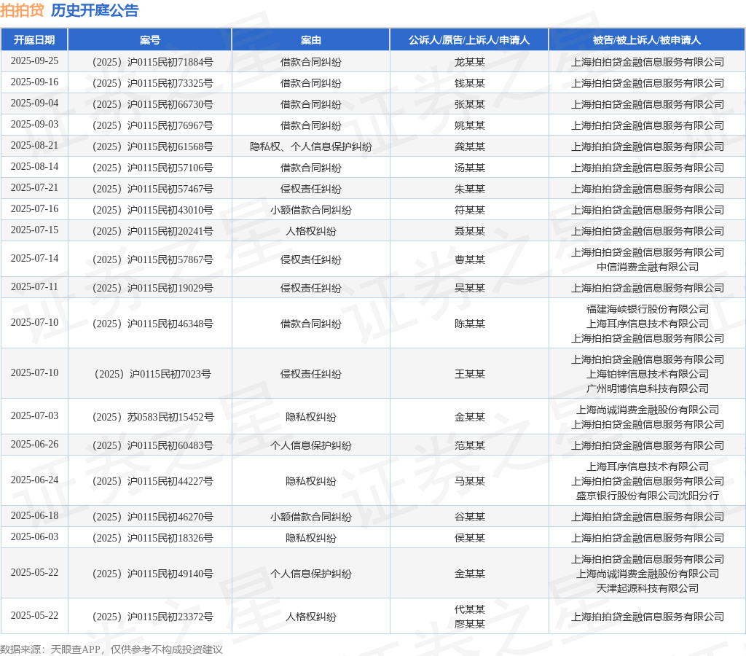Select the date 2025-06-26
The width and height of the screenshot is (746, 656).
tap(35, 444)
